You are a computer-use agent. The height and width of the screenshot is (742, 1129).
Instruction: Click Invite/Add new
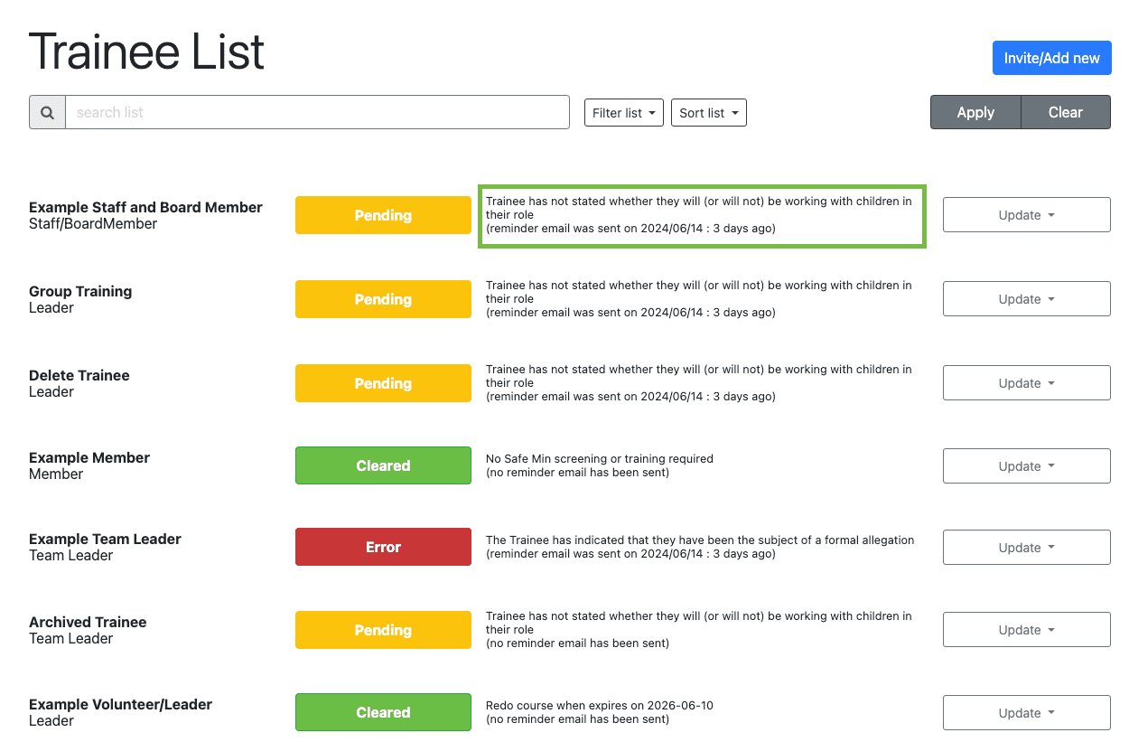point(1051,58)
